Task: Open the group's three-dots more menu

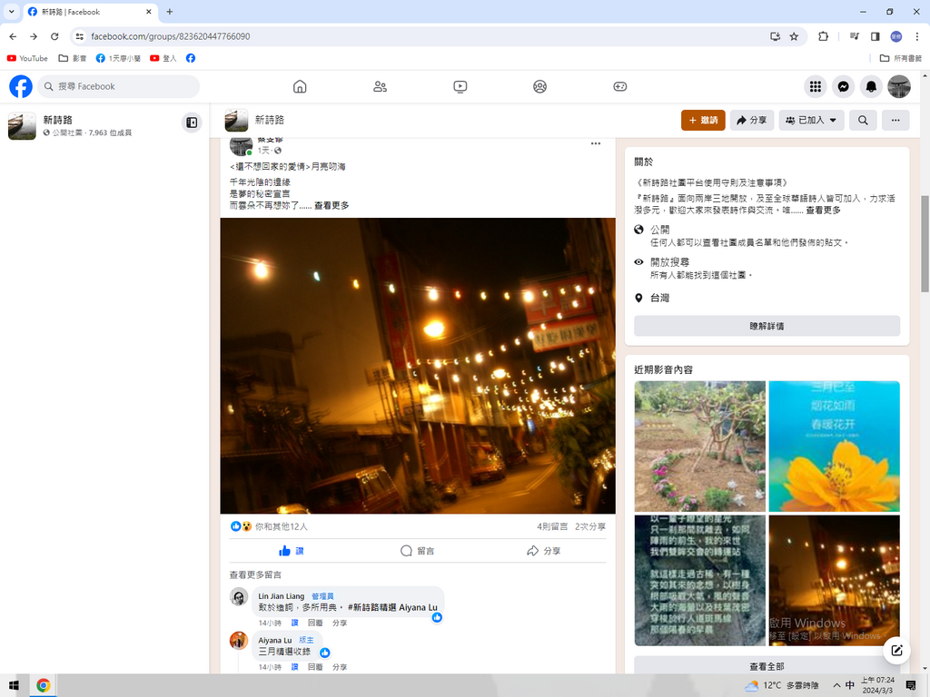Action: click(895, 120)
